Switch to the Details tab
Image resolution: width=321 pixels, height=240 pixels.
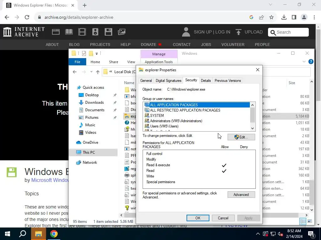tap(206, 81)
